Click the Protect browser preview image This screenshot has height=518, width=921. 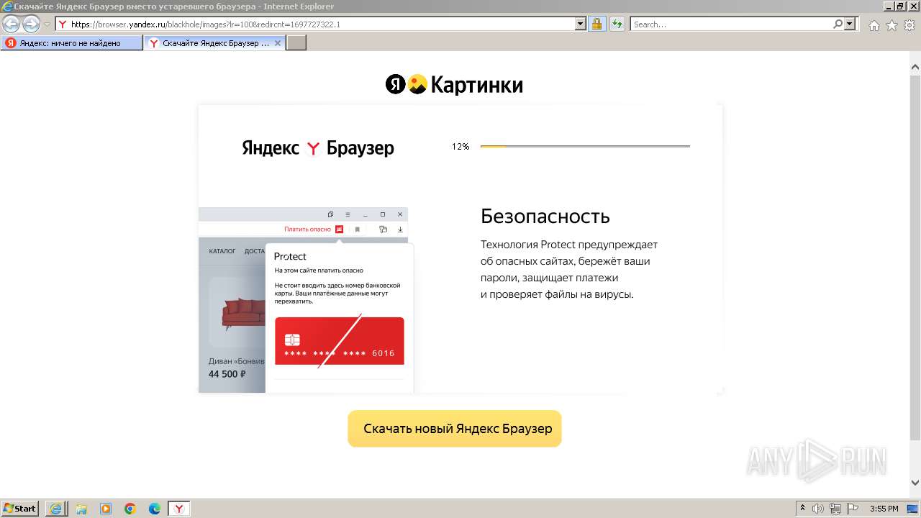click(x=306, y=300)
